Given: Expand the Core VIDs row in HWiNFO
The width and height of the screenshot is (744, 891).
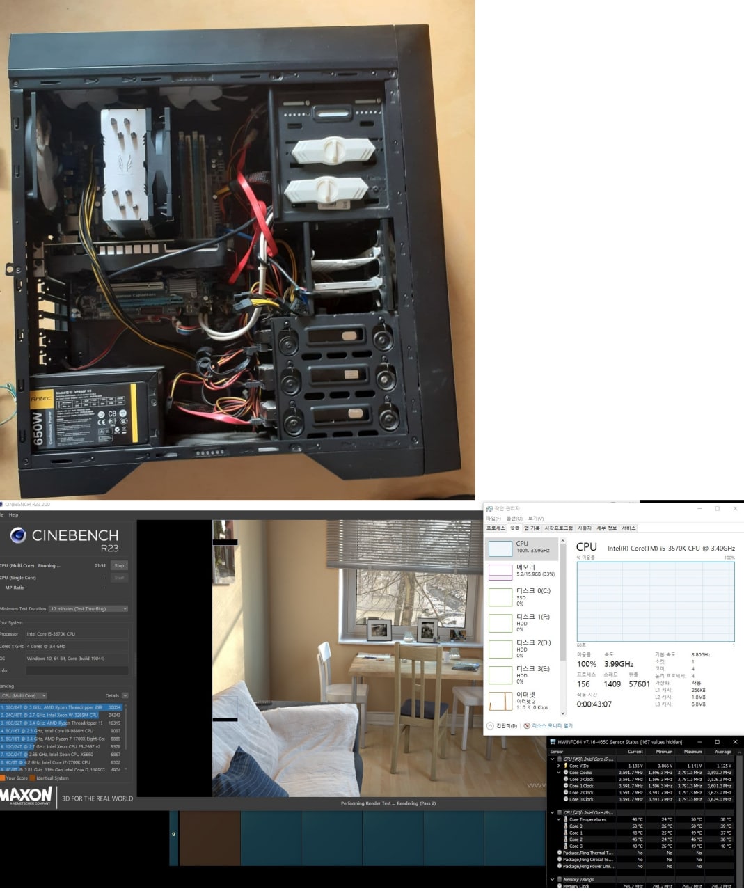Looking at the screenshot, I should tap(559, 766).
